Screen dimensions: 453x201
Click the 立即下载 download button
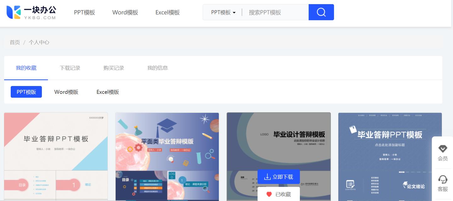coord(278,177)
